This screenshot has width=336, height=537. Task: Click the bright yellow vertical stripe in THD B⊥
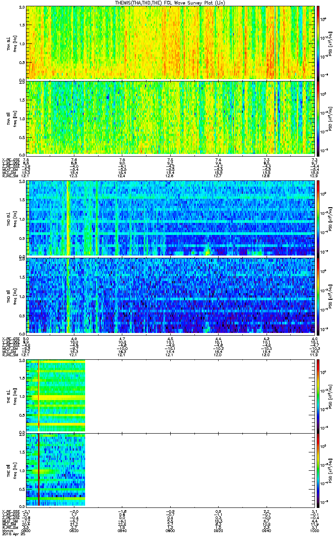click(x=68, y=218)
